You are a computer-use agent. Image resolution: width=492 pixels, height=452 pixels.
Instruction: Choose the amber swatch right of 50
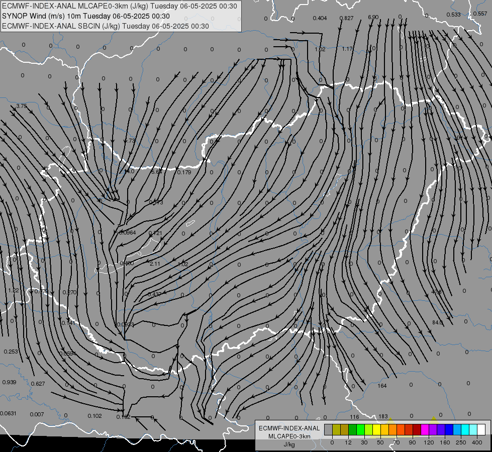pos(384,429)
